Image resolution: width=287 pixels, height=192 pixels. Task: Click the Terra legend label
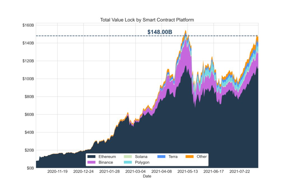pos(173,157)
